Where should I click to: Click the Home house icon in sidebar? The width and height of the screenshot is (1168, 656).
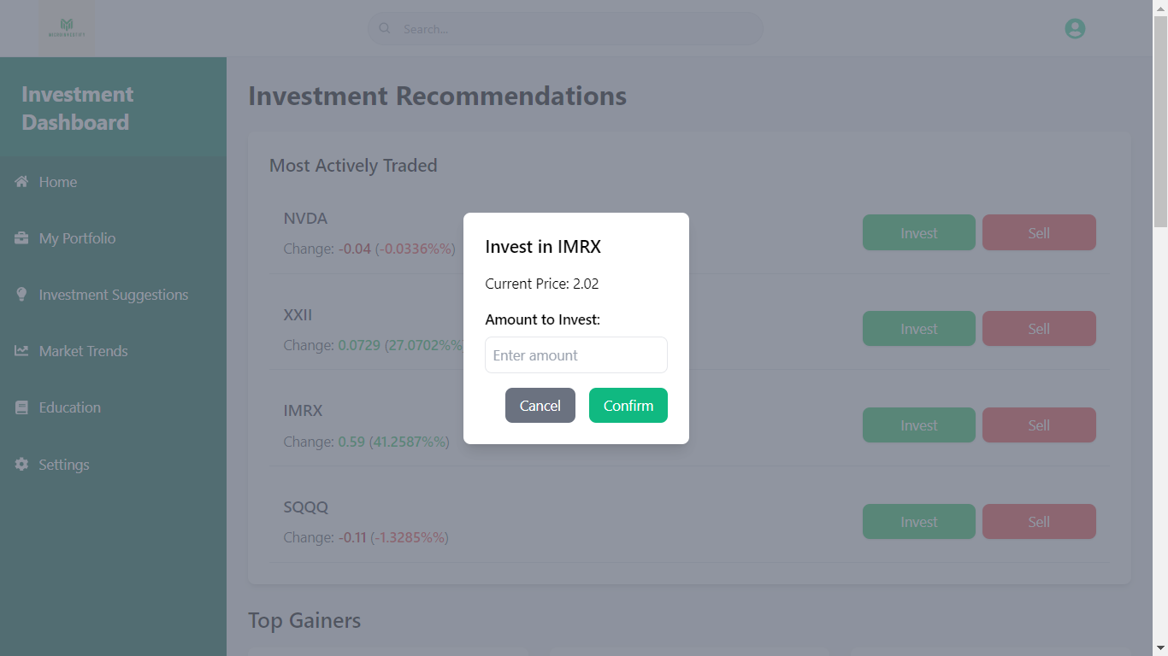[x=21, y=182]
